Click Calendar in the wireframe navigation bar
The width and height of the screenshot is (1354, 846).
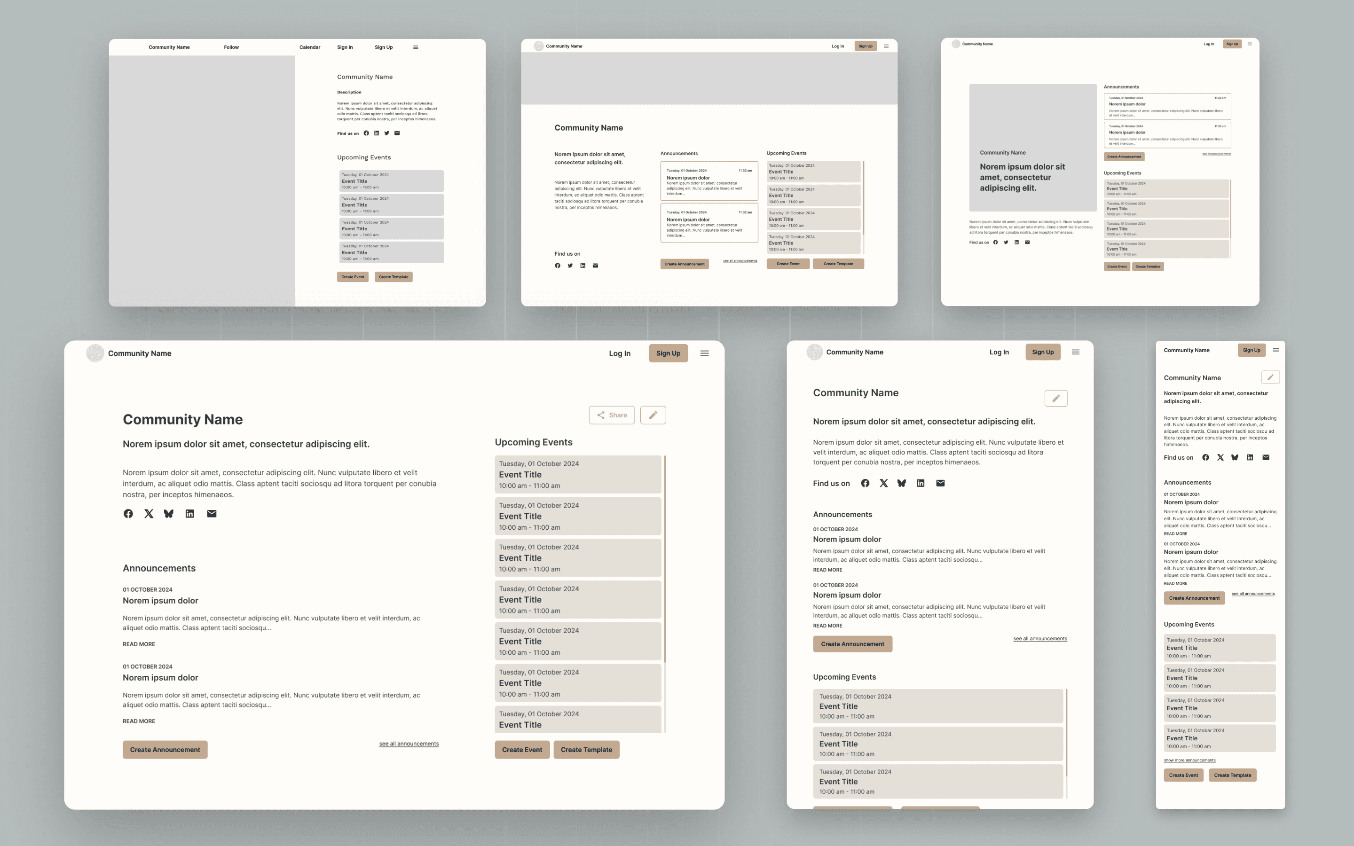coord(309,47)
